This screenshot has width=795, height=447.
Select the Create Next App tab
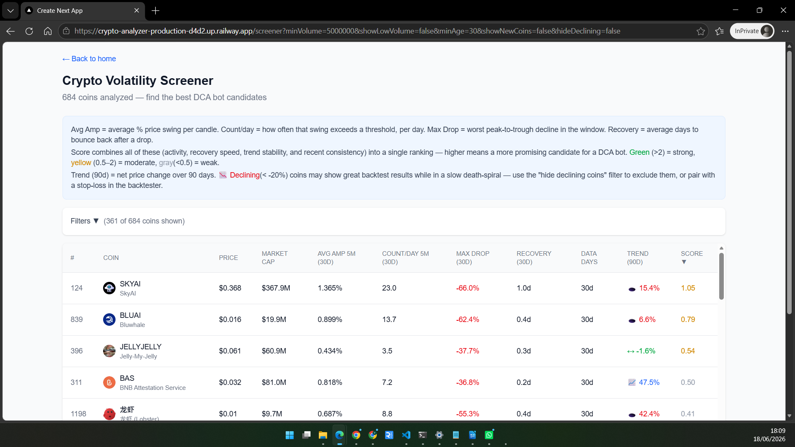point(83,11)
